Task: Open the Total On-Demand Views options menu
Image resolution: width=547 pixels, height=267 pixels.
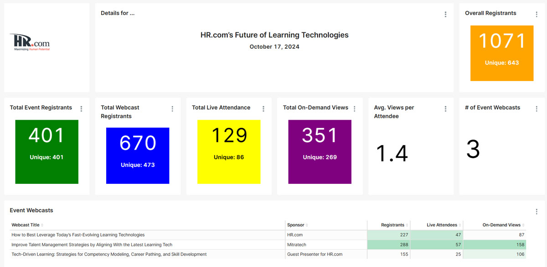Action: point(355,109)
